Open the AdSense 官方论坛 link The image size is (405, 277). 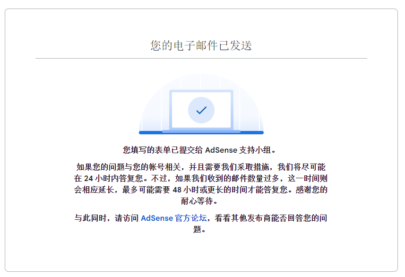(x=174, y=218)
